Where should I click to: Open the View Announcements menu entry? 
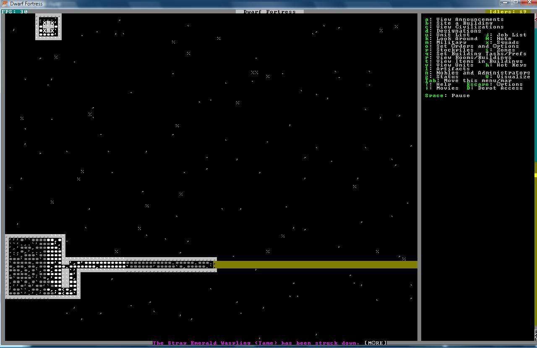[464, 19]
